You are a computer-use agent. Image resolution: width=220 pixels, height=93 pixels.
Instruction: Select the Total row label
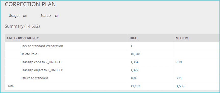[x=11, y=86]
